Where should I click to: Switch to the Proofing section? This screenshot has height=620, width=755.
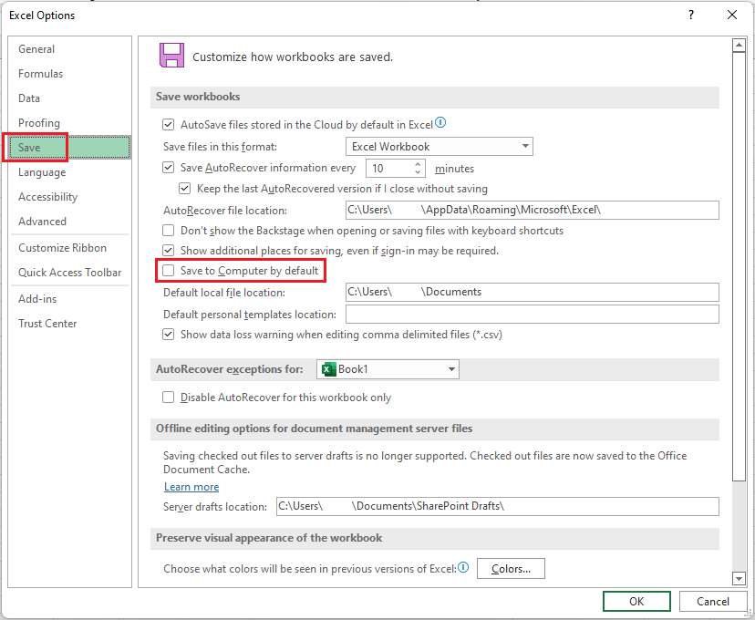pyautogui.click(x=39, y=122)
